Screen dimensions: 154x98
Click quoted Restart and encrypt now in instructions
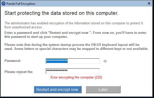pos(70,33)
